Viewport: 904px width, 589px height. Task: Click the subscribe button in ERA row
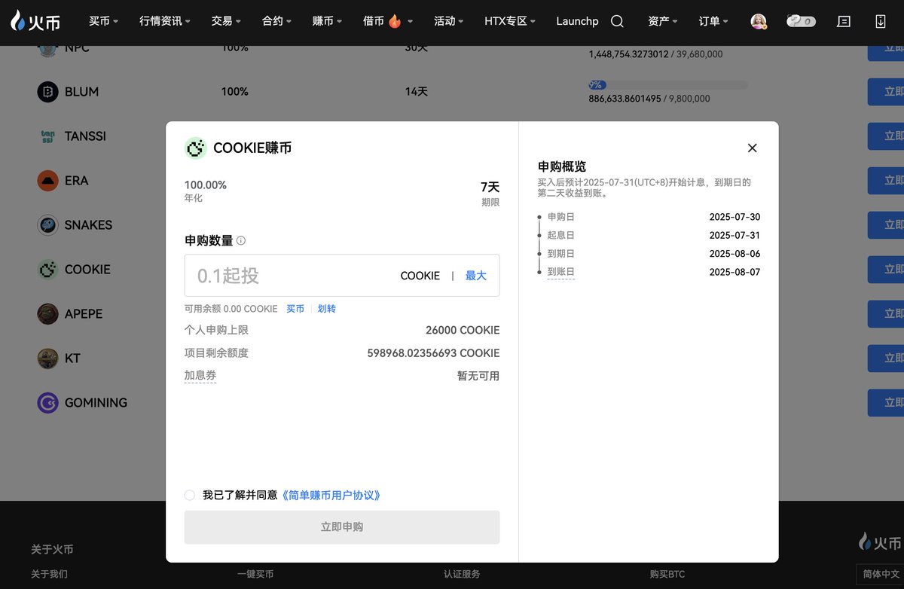tap(886, 181)
